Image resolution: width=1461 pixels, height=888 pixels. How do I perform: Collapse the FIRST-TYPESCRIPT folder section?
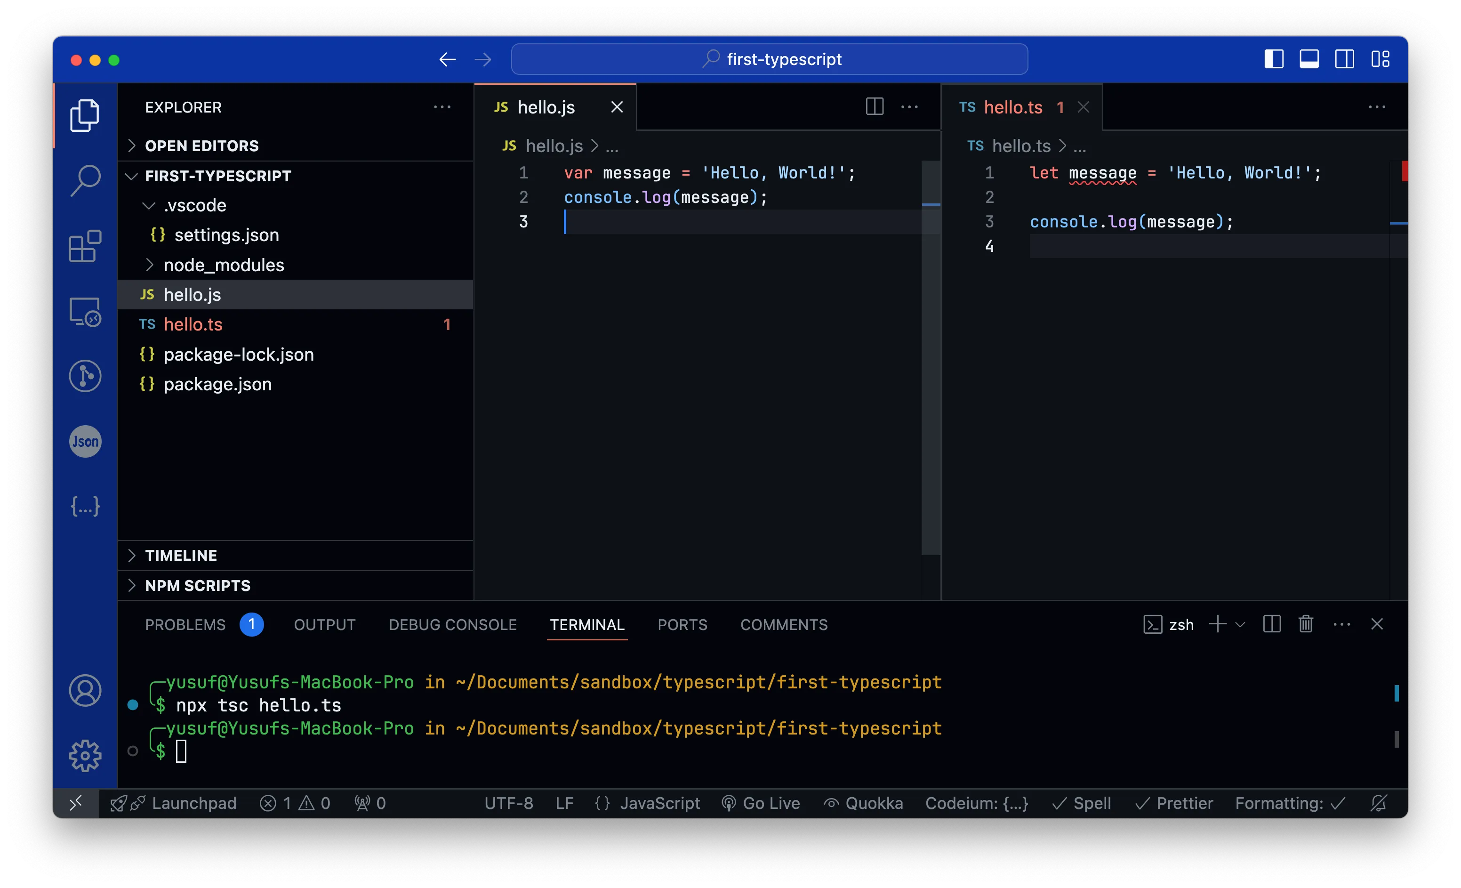point(295,176)
